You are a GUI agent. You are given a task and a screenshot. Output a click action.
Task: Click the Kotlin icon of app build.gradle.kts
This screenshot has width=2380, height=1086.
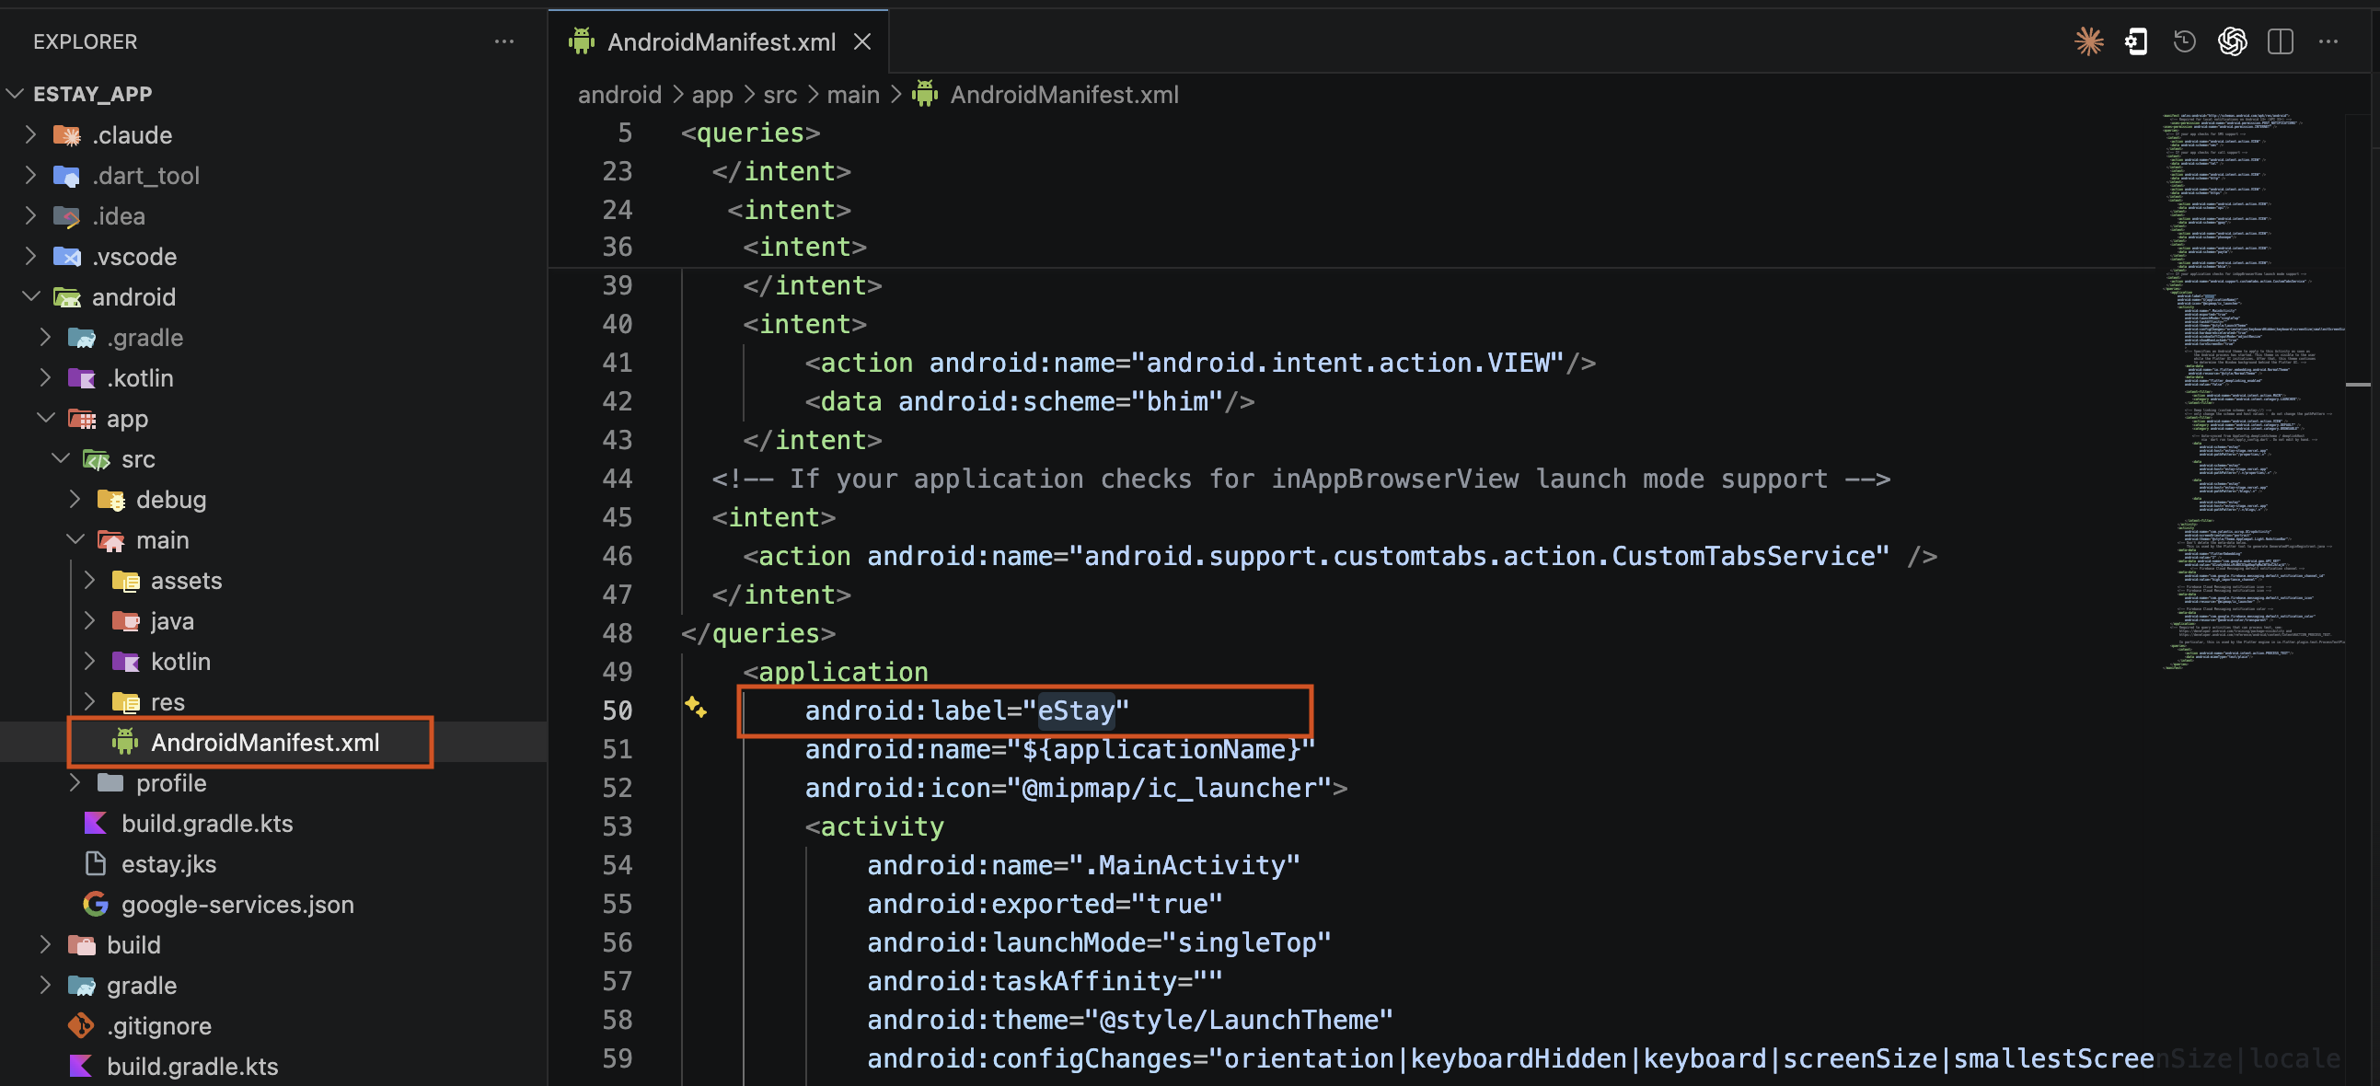pyautogui.click(x=95, y=823)
